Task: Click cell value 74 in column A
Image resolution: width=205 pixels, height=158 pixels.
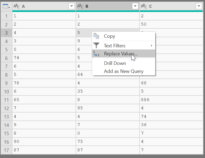Action: 16,58
